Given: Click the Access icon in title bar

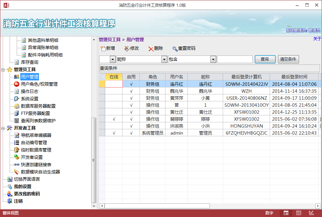Looking at the screenshot, I should pyautogui.click(x=6, y=5).
